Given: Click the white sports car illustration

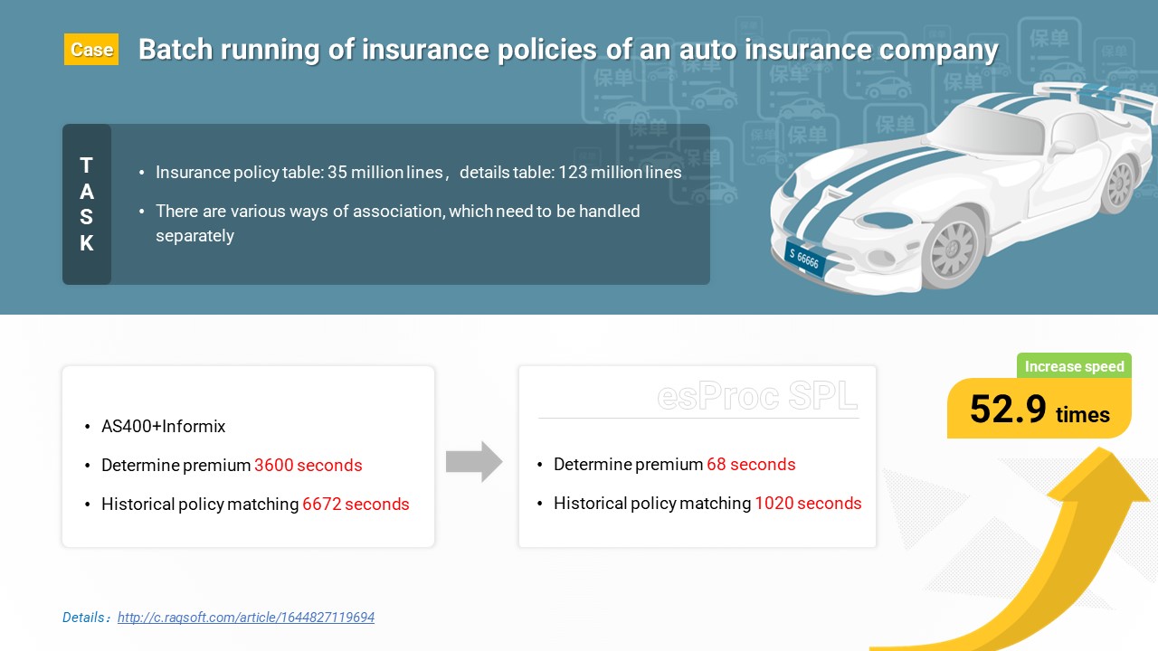Looking at the screenshot, I should coord(959,190).
